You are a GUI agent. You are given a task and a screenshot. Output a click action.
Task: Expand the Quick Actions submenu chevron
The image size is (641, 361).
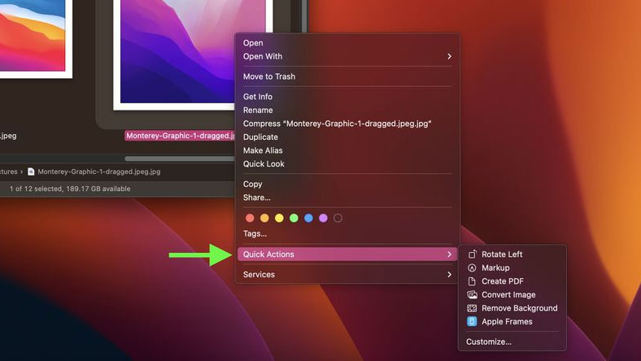[449, 254]
